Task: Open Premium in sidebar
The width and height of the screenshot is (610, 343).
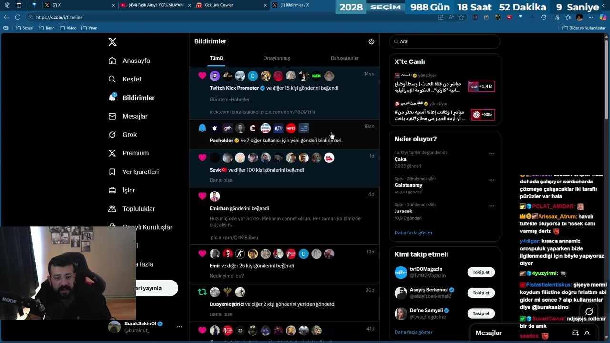Action: tap(129, 153)
